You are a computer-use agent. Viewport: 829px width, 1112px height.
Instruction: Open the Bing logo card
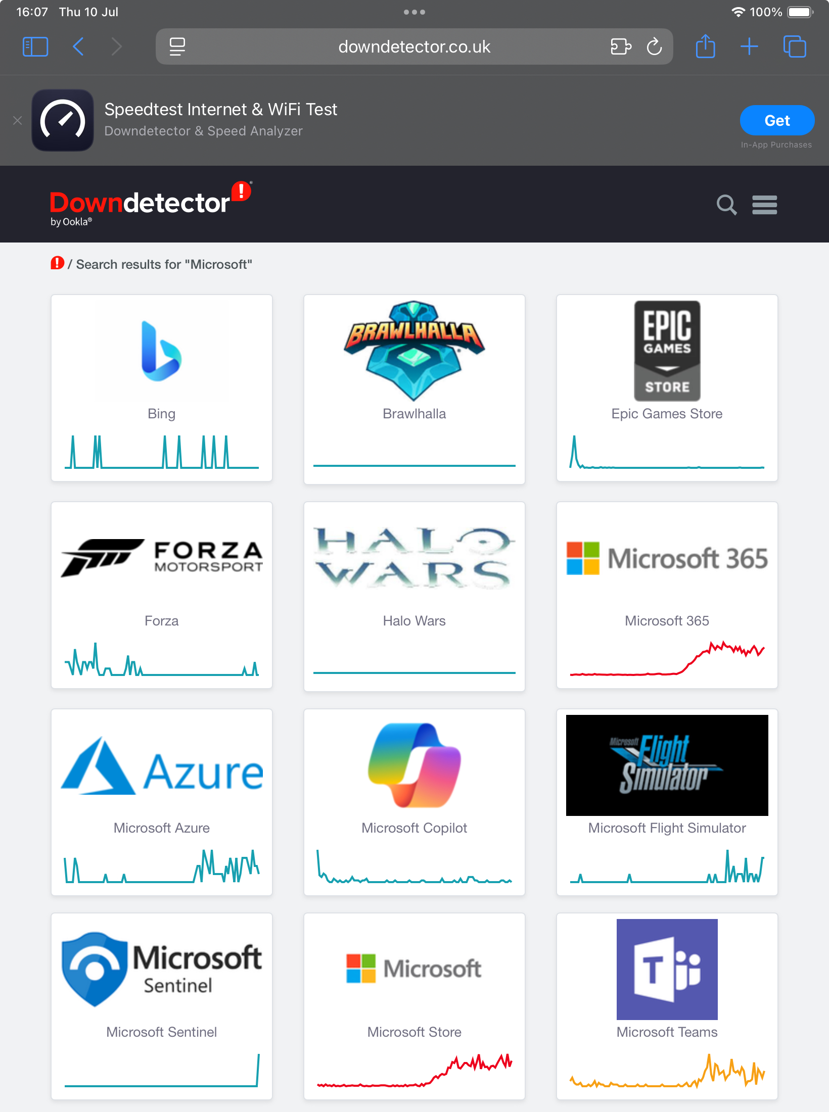pyautogui.click(x=162, y=351)
